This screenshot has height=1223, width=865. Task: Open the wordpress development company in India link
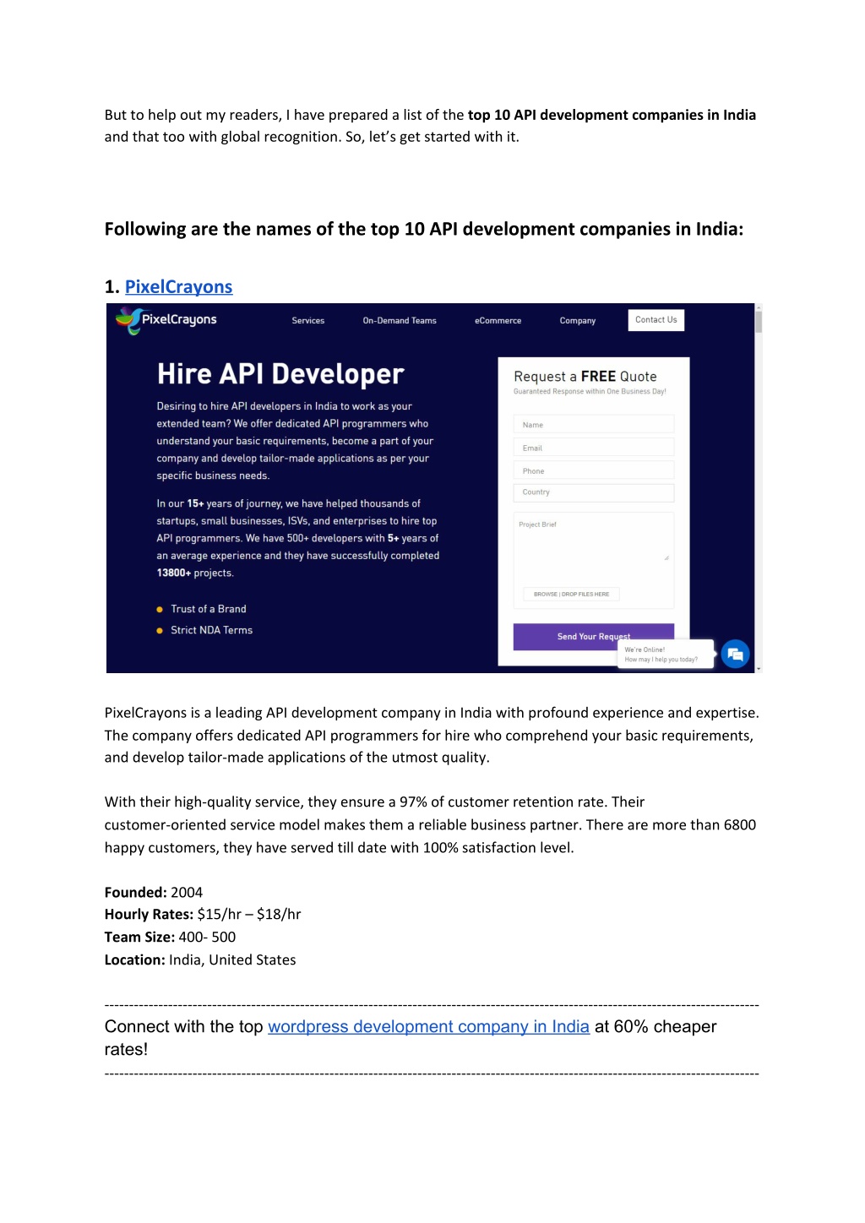coord(428,1027)
